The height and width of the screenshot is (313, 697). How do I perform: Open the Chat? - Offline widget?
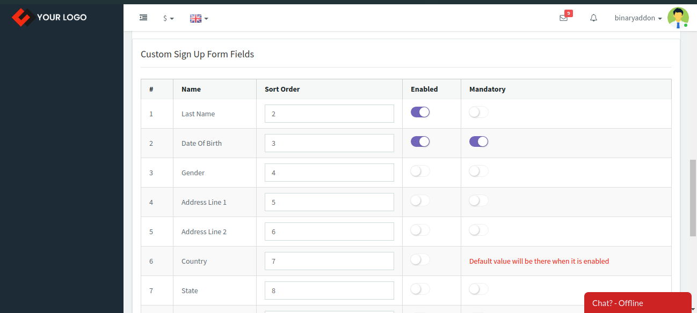coord(637,303)
